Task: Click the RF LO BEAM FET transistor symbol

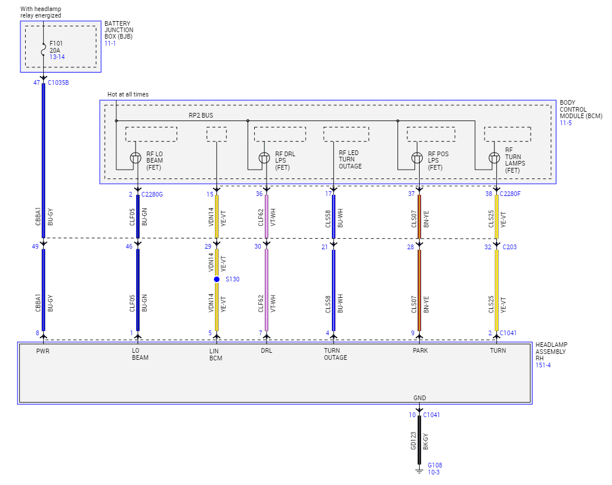Action: (x=136, y=158)
